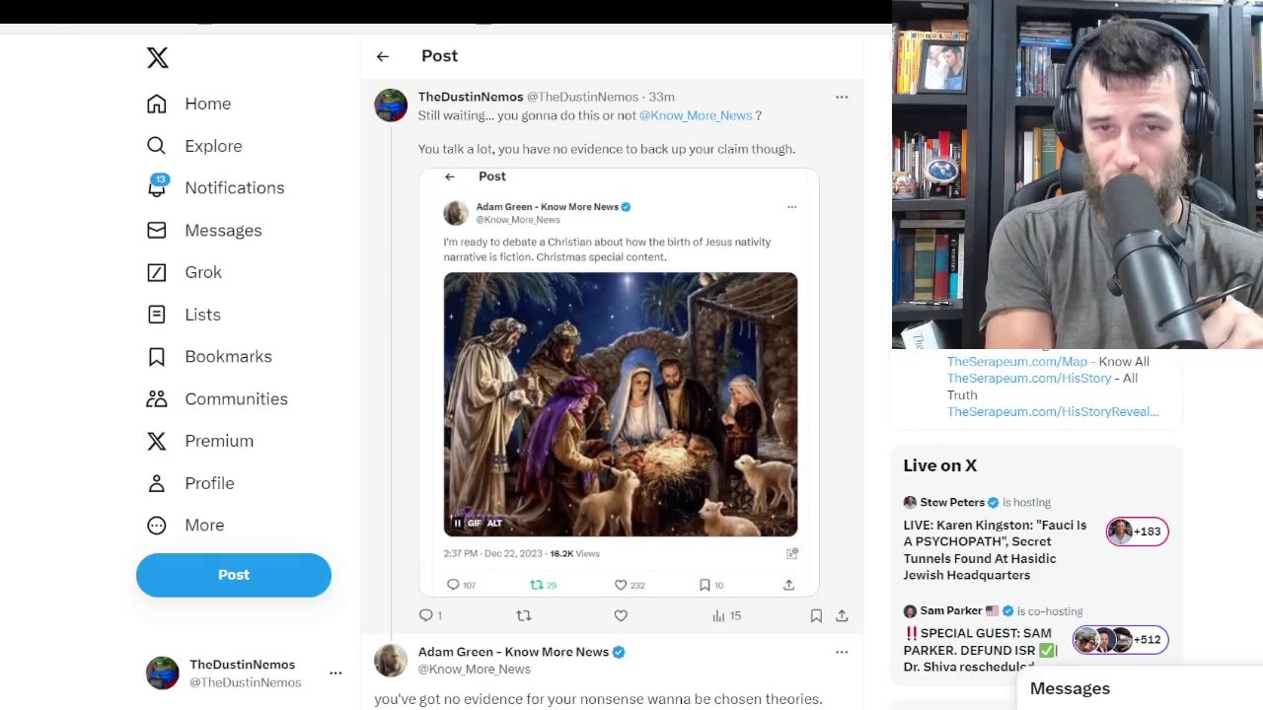Expand the More menu in sidebar
Image resolution: width=1263 pixels, height=710 pixels.
point(186,525)
